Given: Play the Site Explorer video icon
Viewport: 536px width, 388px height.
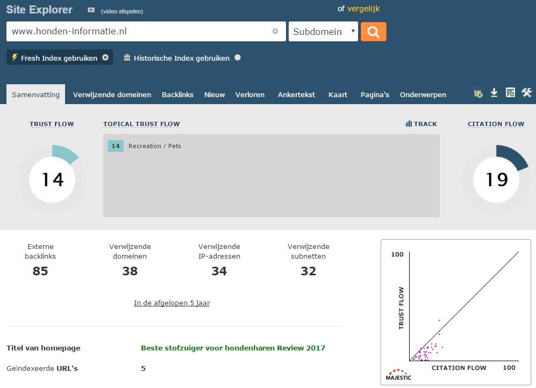Looking at the screenshot, I should coord(91,10).
